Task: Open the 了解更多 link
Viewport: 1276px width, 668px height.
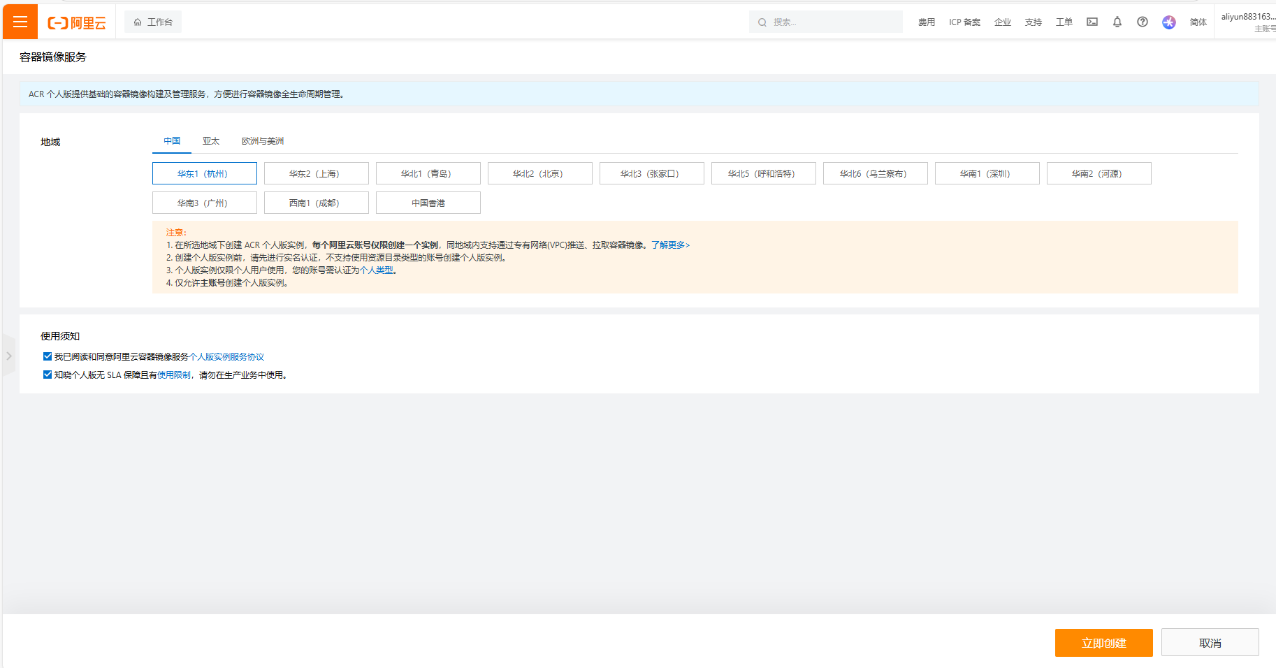Action: tap(670, 245)
